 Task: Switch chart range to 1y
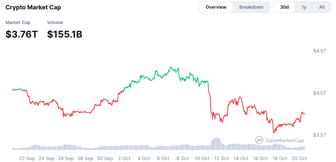click(x=304, y=7)
